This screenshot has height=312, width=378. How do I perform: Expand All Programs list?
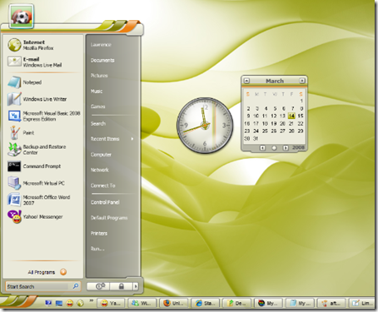point(47,272)
